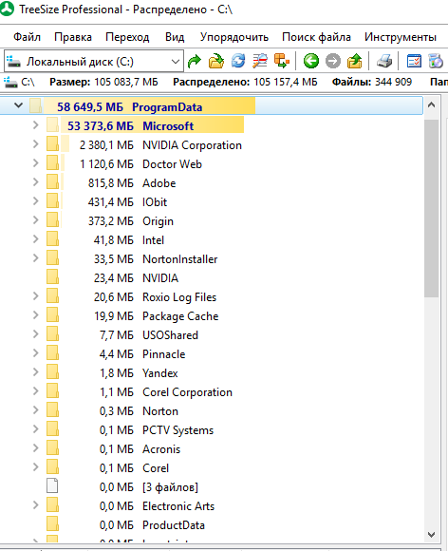Click the 1 120,6 МБ size value
The width and height of the screenshot is (448, 551).
point(106,164)
